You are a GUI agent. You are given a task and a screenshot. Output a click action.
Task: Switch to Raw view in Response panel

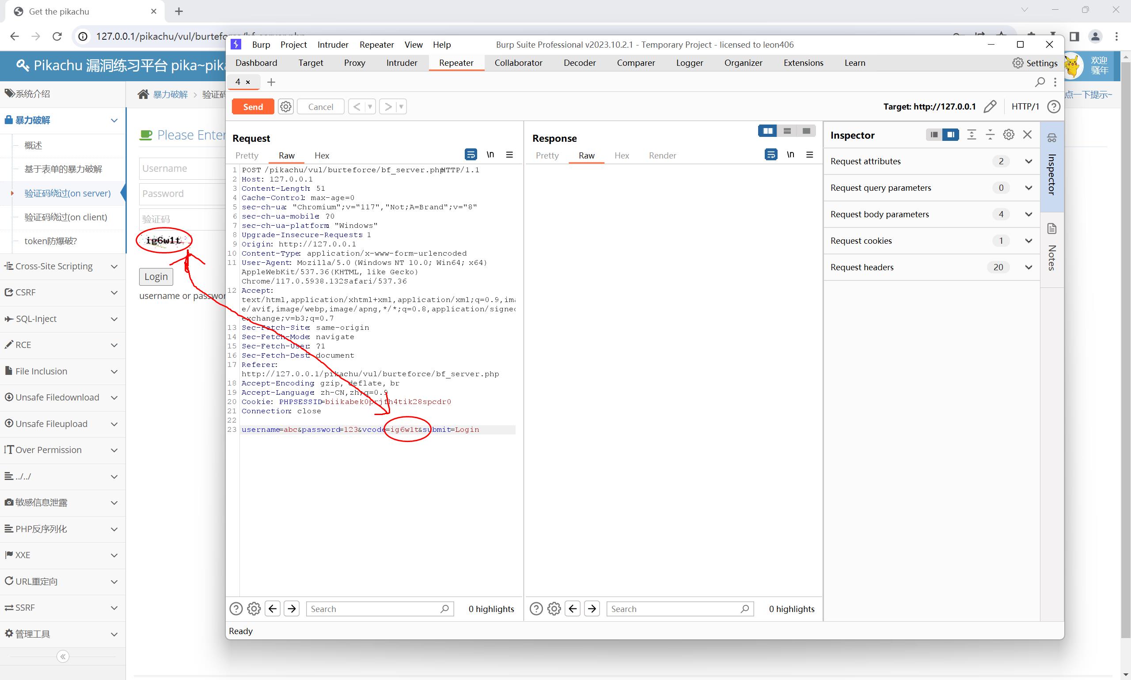pos(587,155)
